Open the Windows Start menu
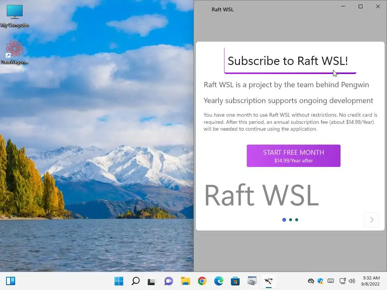Viewport: 387px width, 290px height. (x=119, y=281)
